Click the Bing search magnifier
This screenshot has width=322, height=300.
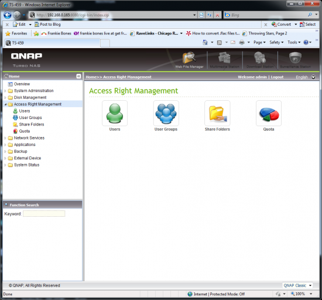[310, 15]
